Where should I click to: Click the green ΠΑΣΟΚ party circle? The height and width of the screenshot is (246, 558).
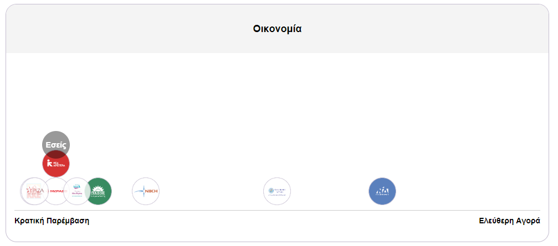[98, 191]
